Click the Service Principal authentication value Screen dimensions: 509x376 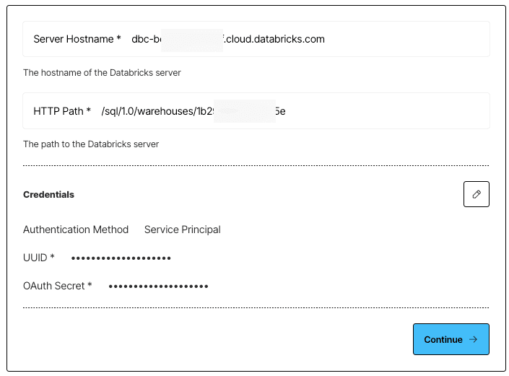(x=183, y=229)
